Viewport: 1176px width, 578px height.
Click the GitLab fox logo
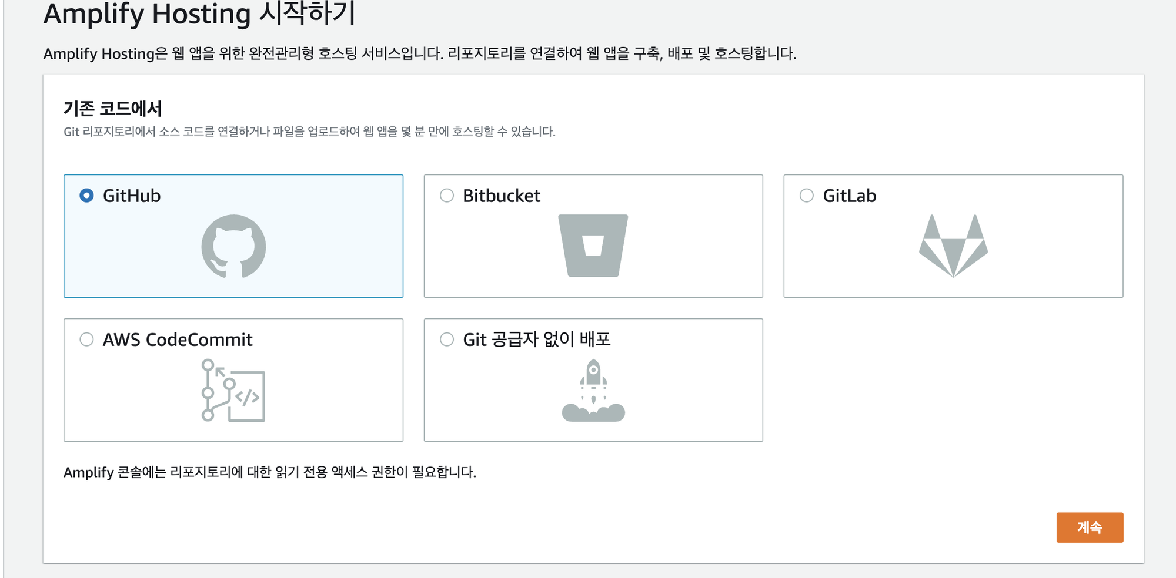[953, 246]
